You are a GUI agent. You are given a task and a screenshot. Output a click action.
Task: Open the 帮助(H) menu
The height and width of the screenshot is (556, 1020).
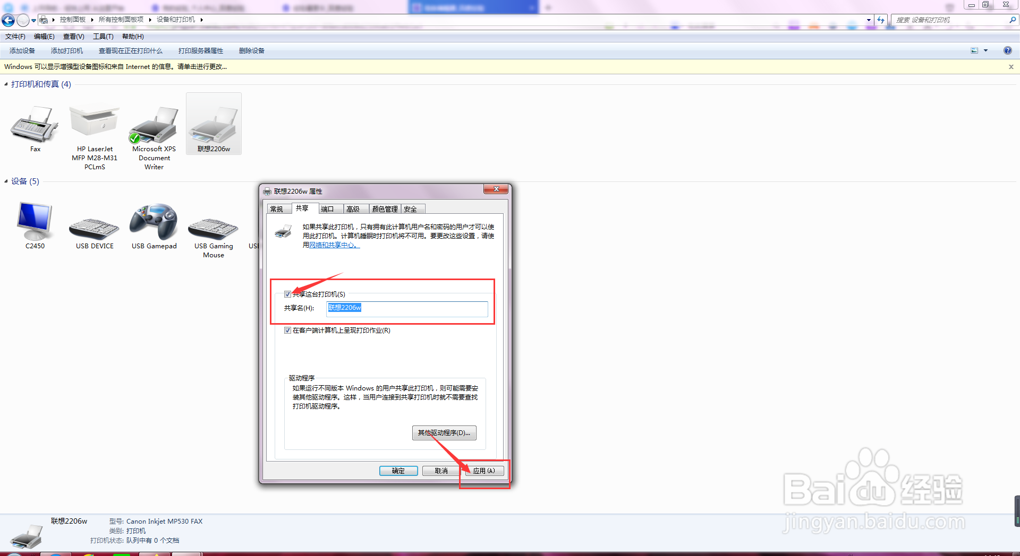click(133, 37)
